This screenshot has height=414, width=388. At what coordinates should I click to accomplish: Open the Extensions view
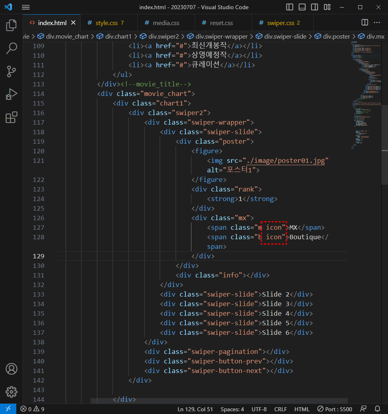click(x=12, y=117)
